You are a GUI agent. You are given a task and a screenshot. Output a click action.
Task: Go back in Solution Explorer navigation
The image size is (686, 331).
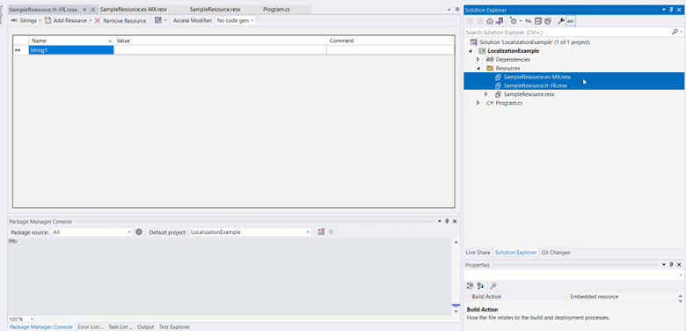(x=471, y=21)
